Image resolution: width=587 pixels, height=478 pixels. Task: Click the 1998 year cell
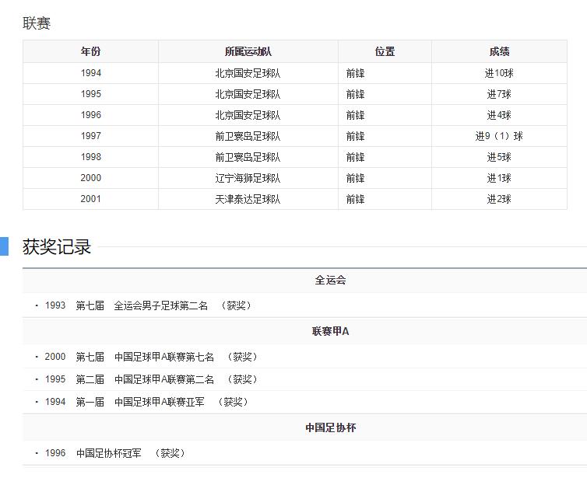click(x=90, y=156)
